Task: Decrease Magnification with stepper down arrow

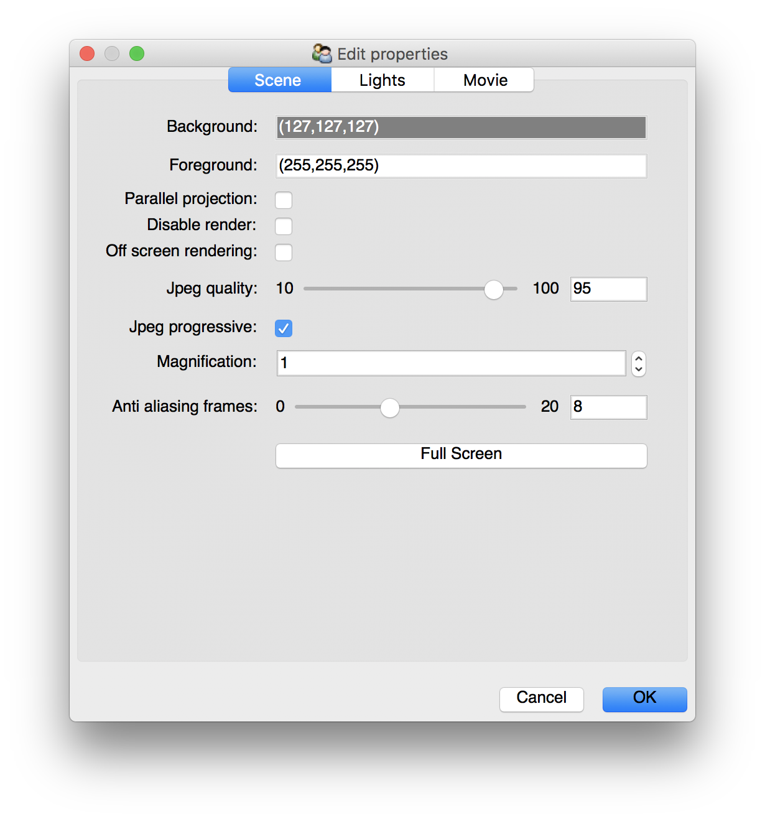Action: pos(639,369)
